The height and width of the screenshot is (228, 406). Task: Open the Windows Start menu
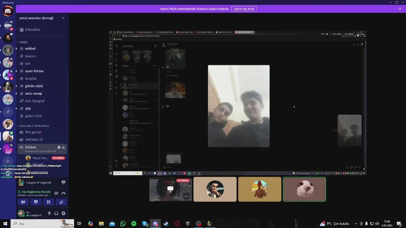click(x=5, y=224)
